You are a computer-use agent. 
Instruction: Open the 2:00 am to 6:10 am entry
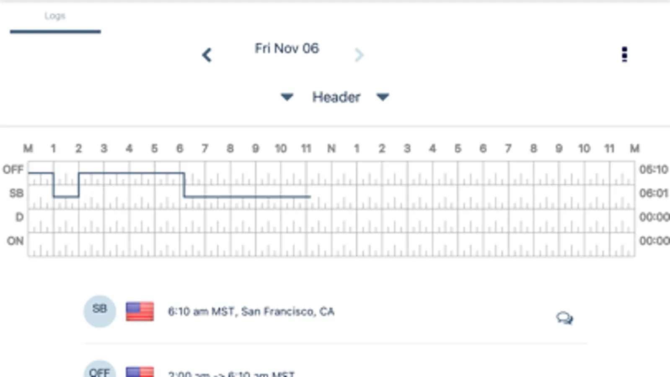tap(231, 373)
